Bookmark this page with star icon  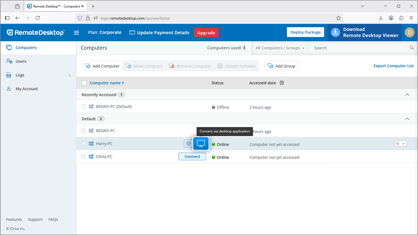tap(339, 18)
